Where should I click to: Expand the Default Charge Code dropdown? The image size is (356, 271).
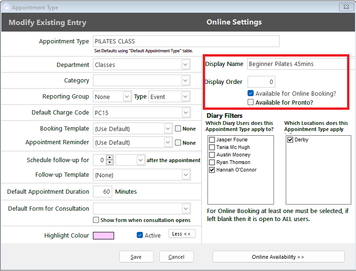(186, 113)
